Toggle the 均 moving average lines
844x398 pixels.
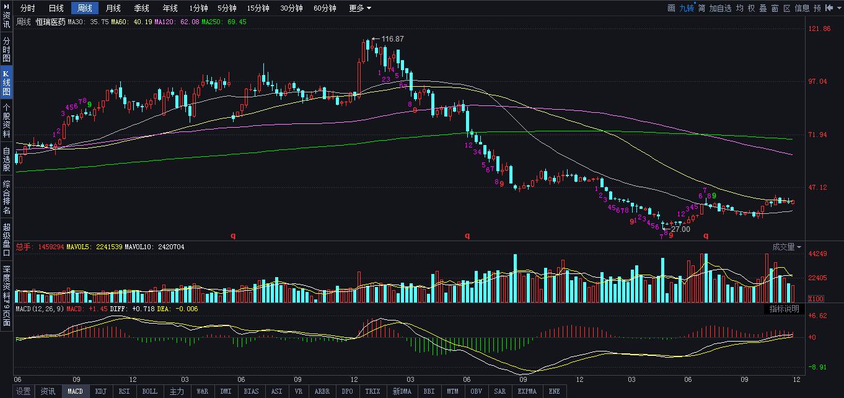click(x=740, y=8)
